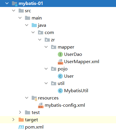Click the resources folder icon

coord(34,98)
